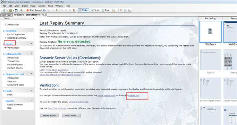This screenshot has height=125, width=237.
Task: Select Verify Replay task
Action: (x=14, y=48)
